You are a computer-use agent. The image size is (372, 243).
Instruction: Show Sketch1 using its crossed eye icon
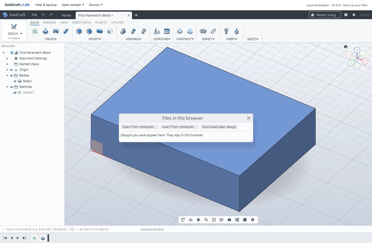(x=15, y=93)
